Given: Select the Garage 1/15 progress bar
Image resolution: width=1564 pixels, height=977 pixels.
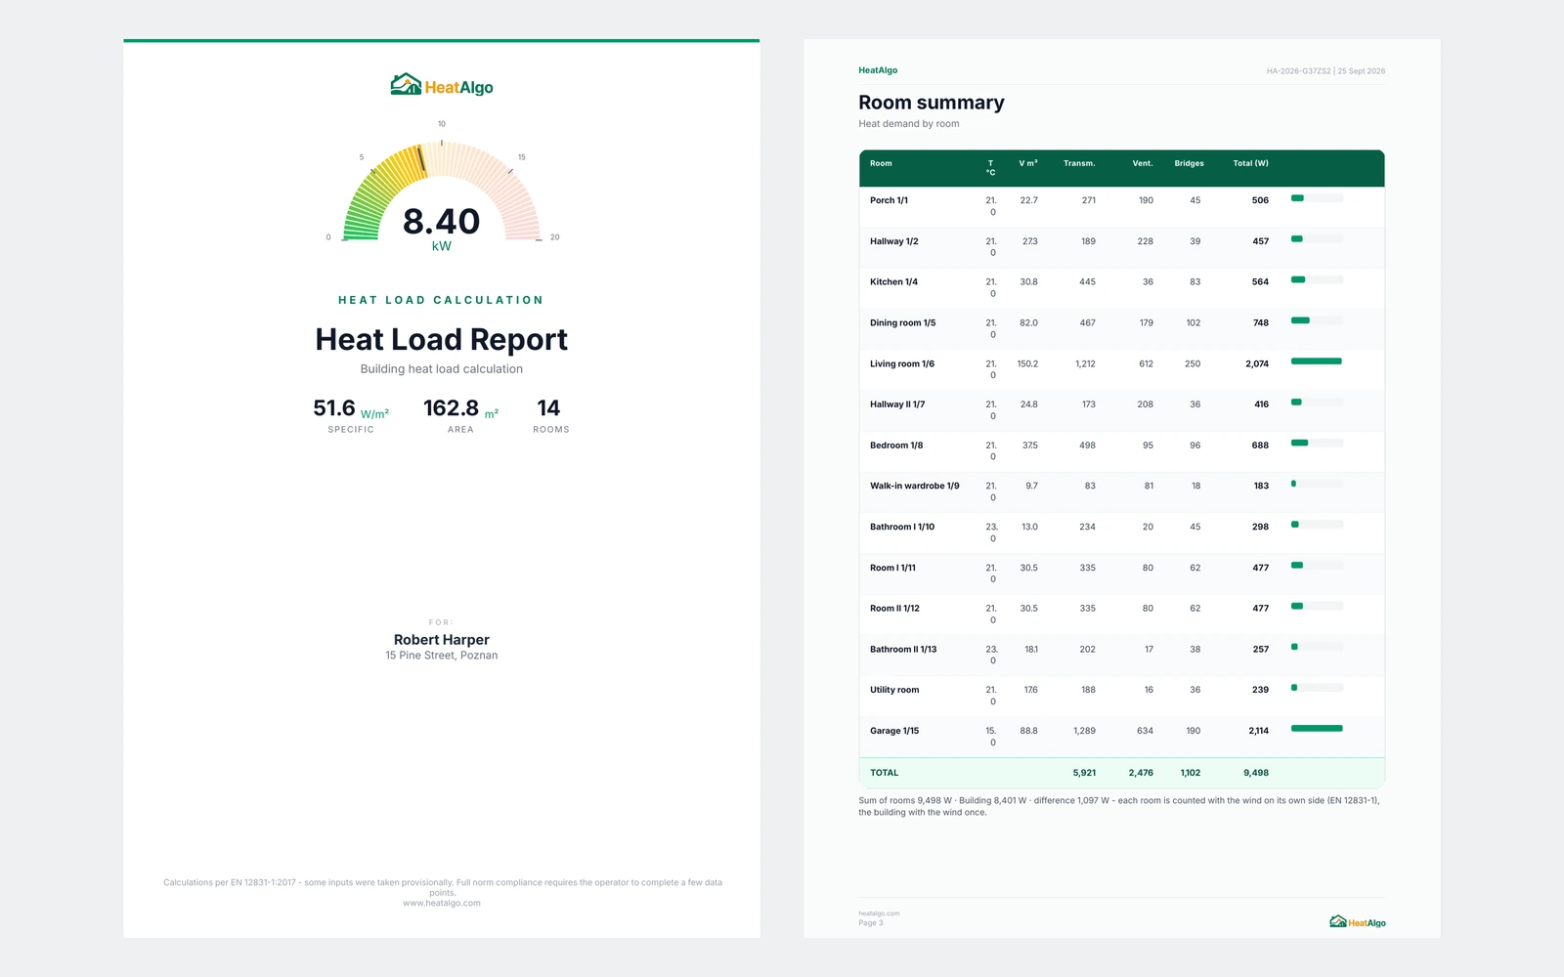Looking at the screenshot, I should (1317, 729).
